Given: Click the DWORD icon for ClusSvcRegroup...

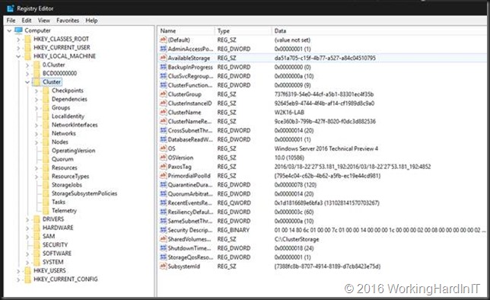Looking at the screenshot, I should pos(163,76).
